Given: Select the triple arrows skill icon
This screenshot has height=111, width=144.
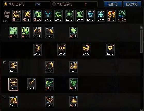Looking at the screenshot, I should pos(62,50).
